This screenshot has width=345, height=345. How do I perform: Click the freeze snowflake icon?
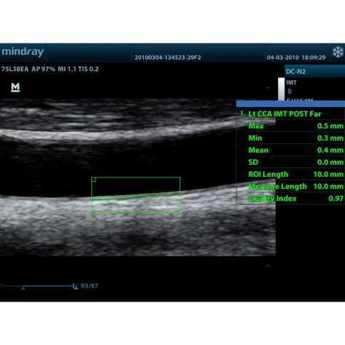coord(338,52)
